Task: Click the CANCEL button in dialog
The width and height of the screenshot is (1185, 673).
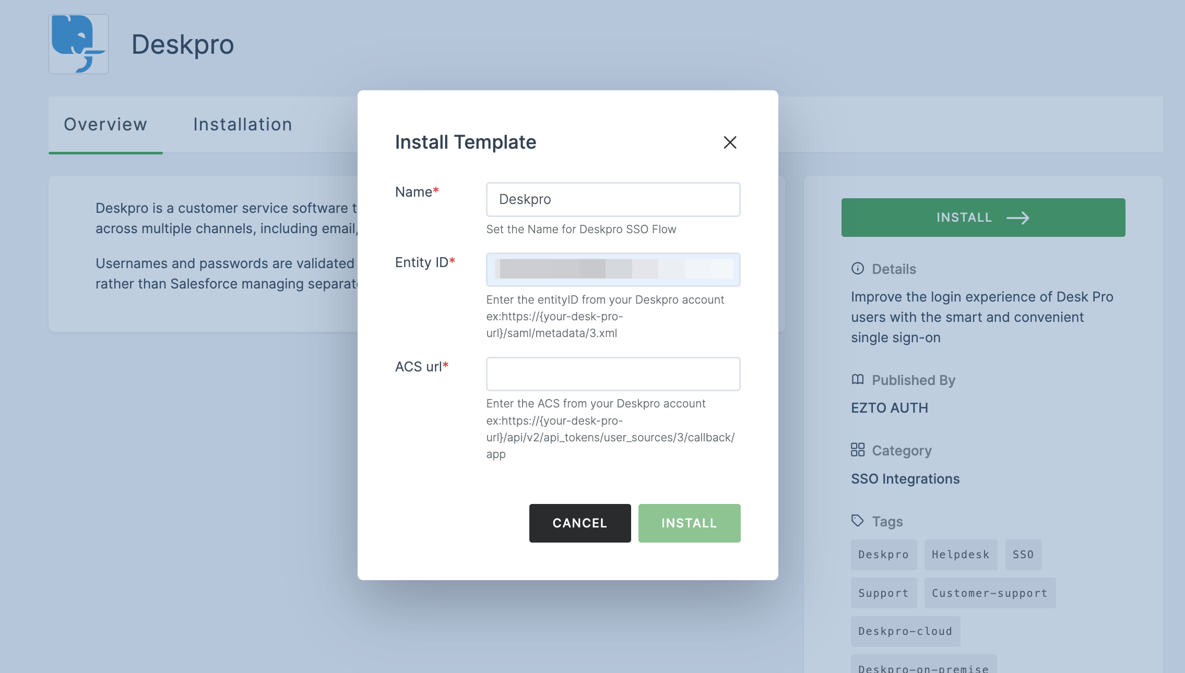Action: coord(579,522)
